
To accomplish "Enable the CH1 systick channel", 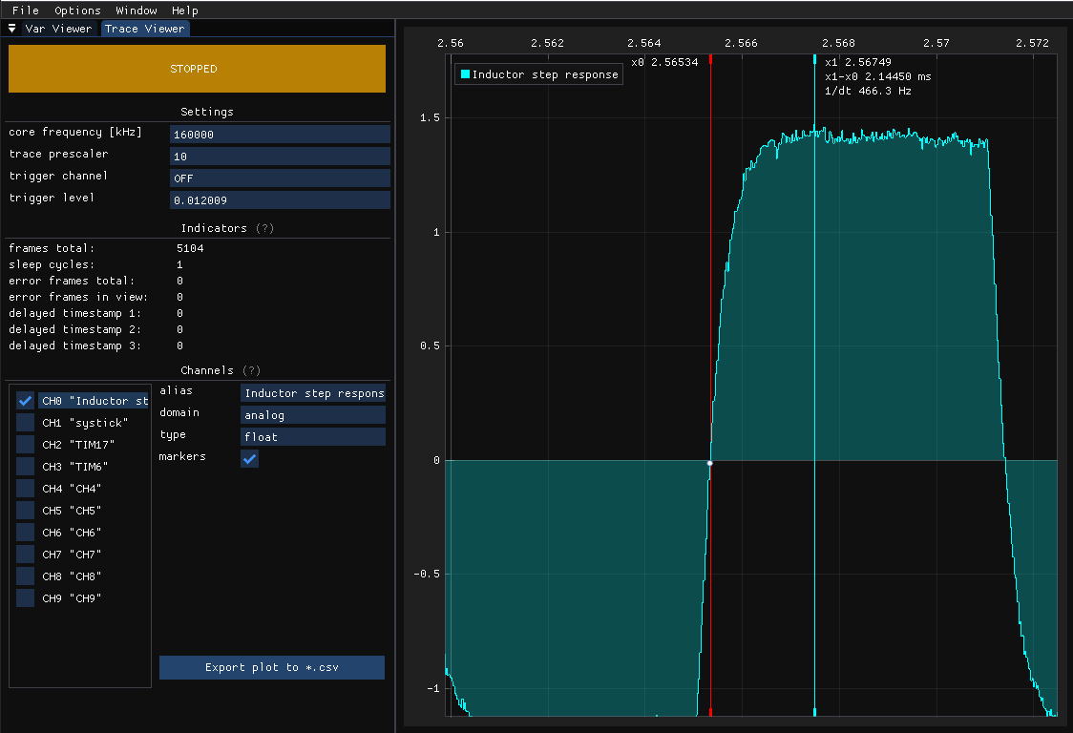I will click(x=26, y=423).
